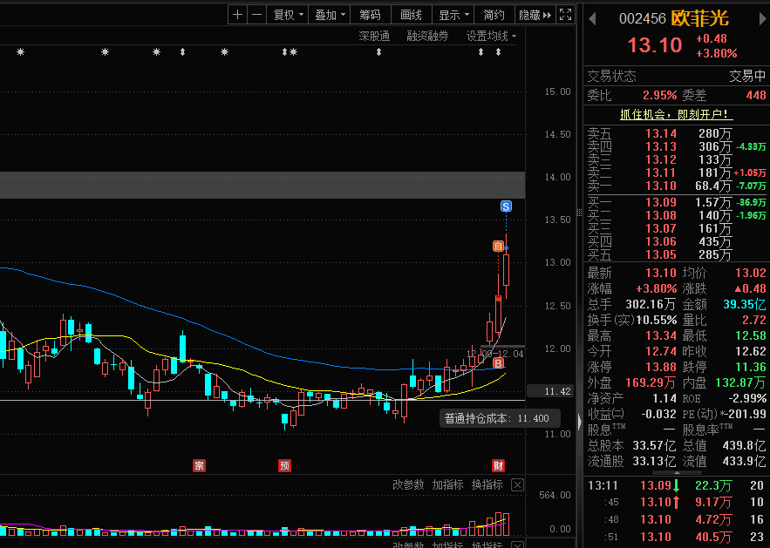
Task: Enter fullscreen chart mode
Action: tap(566, 15)
